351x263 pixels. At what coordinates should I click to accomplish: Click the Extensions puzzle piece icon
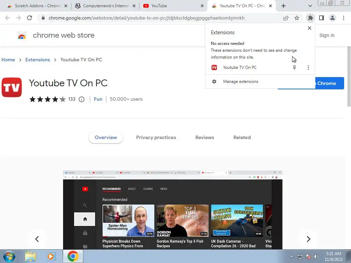click(310, 18)
